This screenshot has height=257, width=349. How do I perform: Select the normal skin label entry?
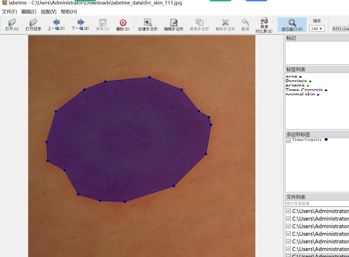tap(300, 94)
